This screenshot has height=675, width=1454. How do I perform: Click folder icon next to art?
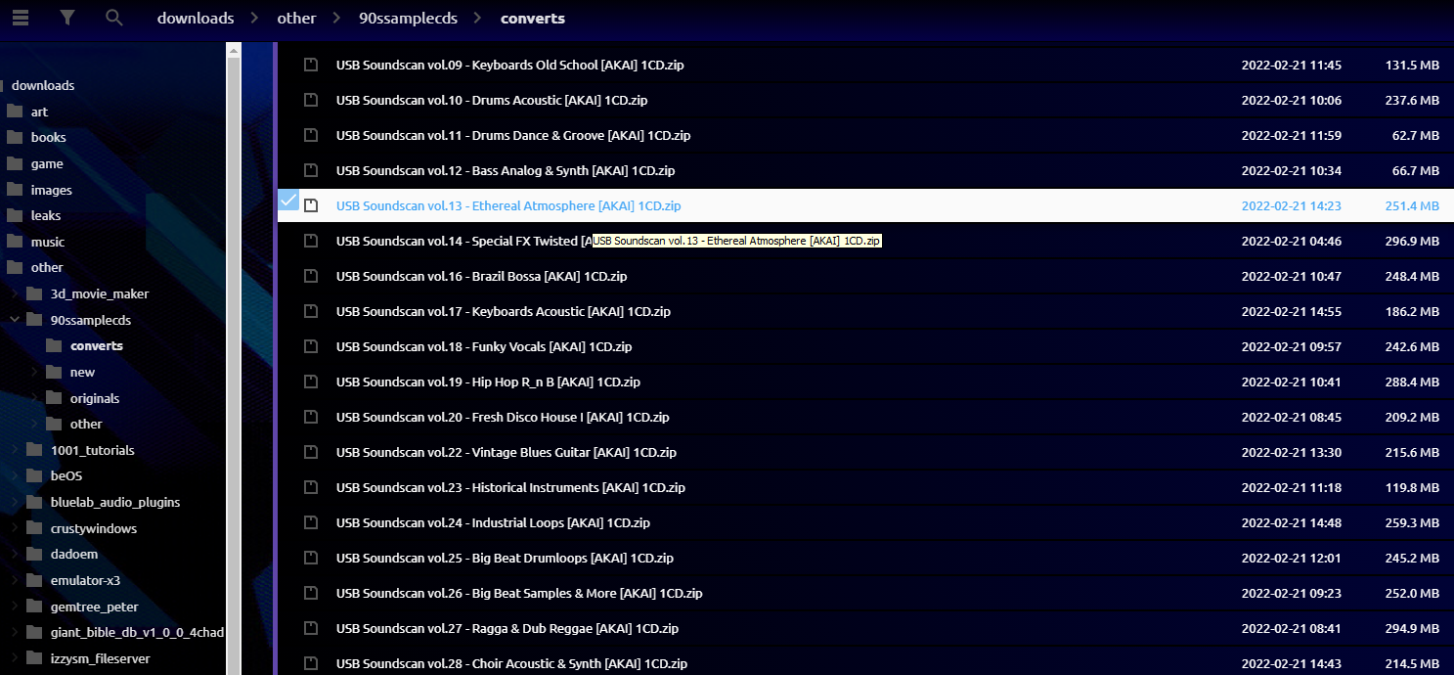[x=15, y=112]
